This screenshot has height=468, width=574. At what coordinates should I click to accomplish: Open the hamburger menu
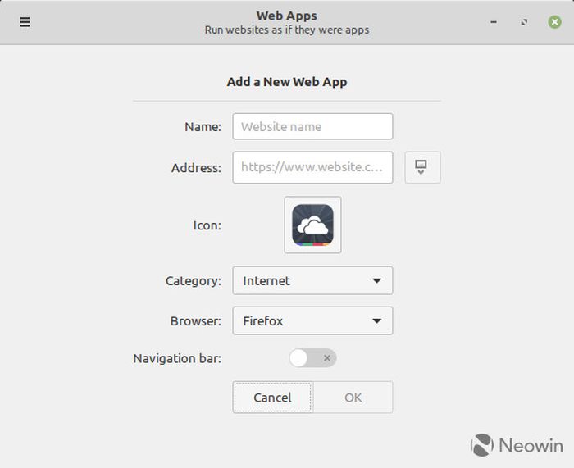(x=25, y=22)
